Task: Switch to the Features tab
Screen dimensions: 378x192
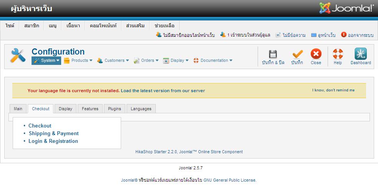Action: [90, 109]
